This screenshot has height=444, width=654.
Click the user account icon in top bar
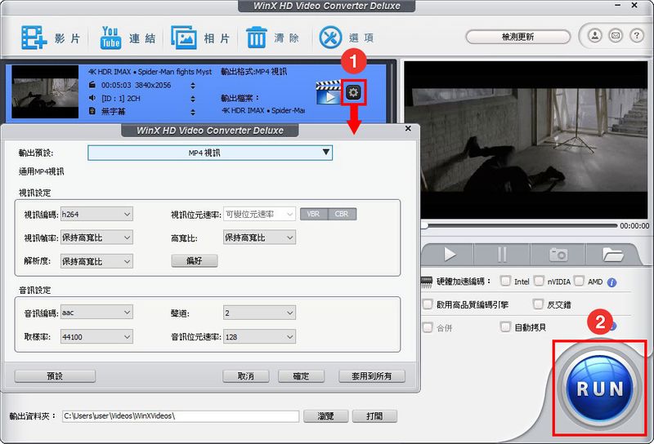tap(595, 36)
